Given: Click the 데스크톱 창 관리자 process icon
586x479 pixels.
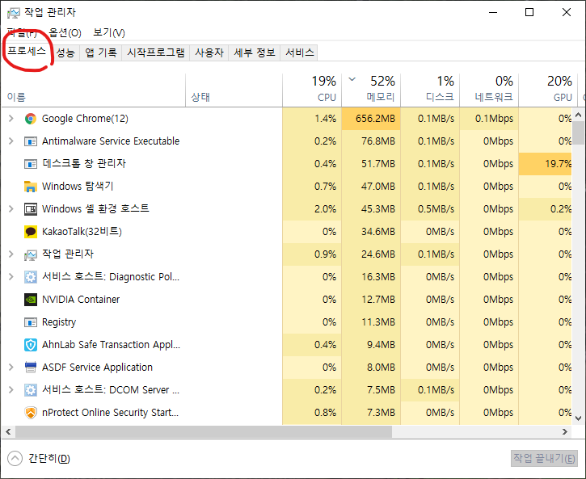Looking at the screenshot, I should point(31,164).
